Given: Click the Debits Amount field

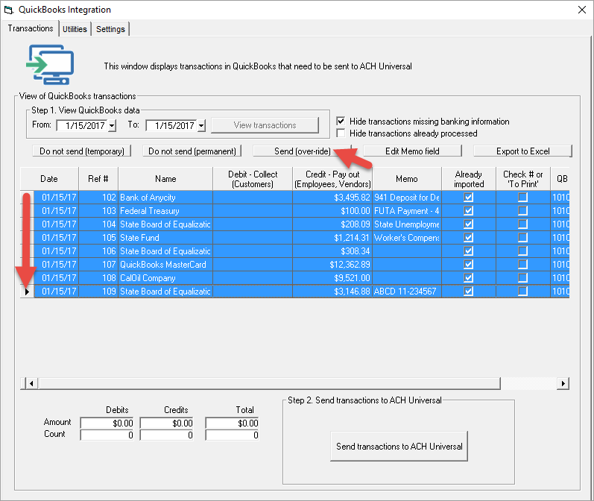Looking at the screenshot, I should 107,423.
